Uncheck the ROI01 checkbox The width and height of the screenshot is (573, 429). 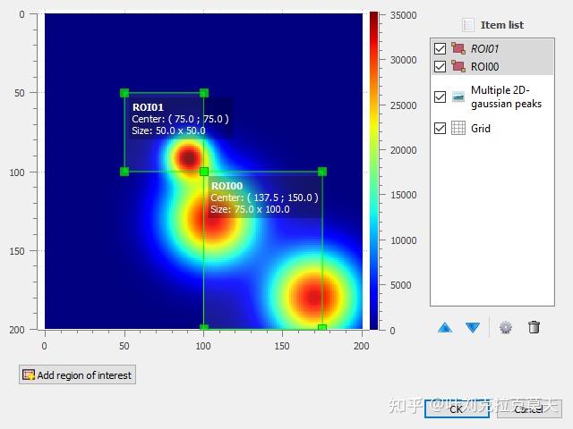(x=440, y=48)
